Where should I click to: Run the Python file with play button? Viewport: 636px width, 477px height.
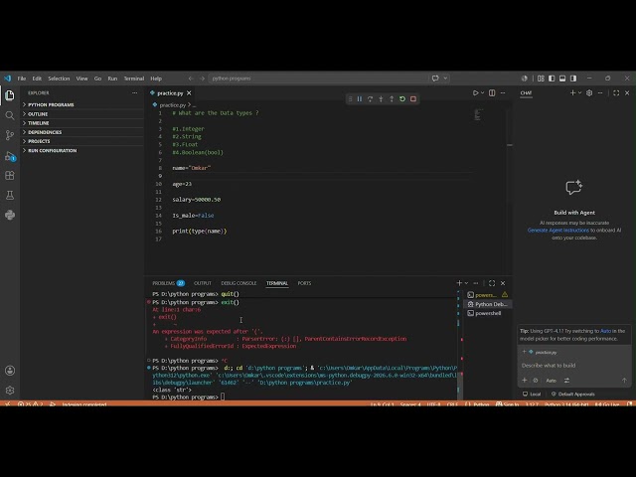[x=475, y=92]
